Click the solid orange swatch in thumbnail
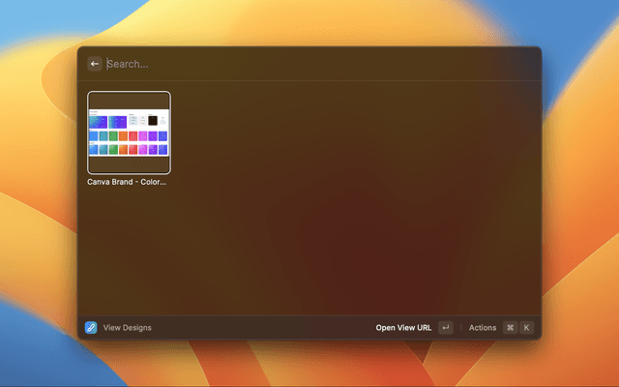 [124, 136]
